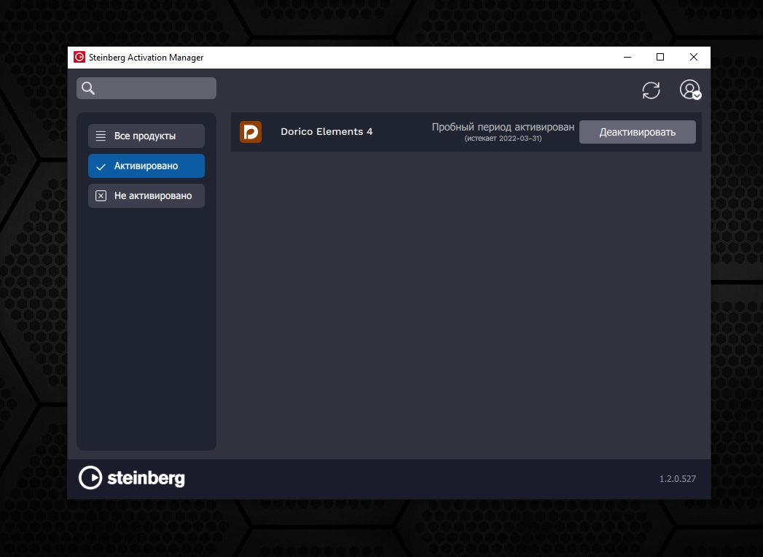Minimize the Activation Manager window
Image resolution: width=763 pixels, height=557 pixels.
(627, 58)
